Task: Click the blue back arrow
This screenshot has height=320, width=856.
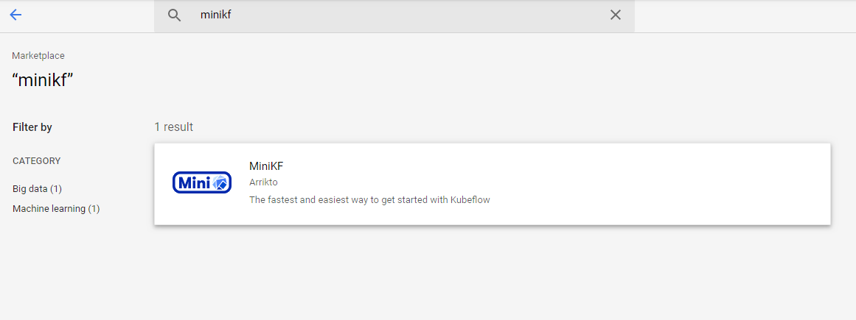Action: pyautogui.click(x=15, y=15)
